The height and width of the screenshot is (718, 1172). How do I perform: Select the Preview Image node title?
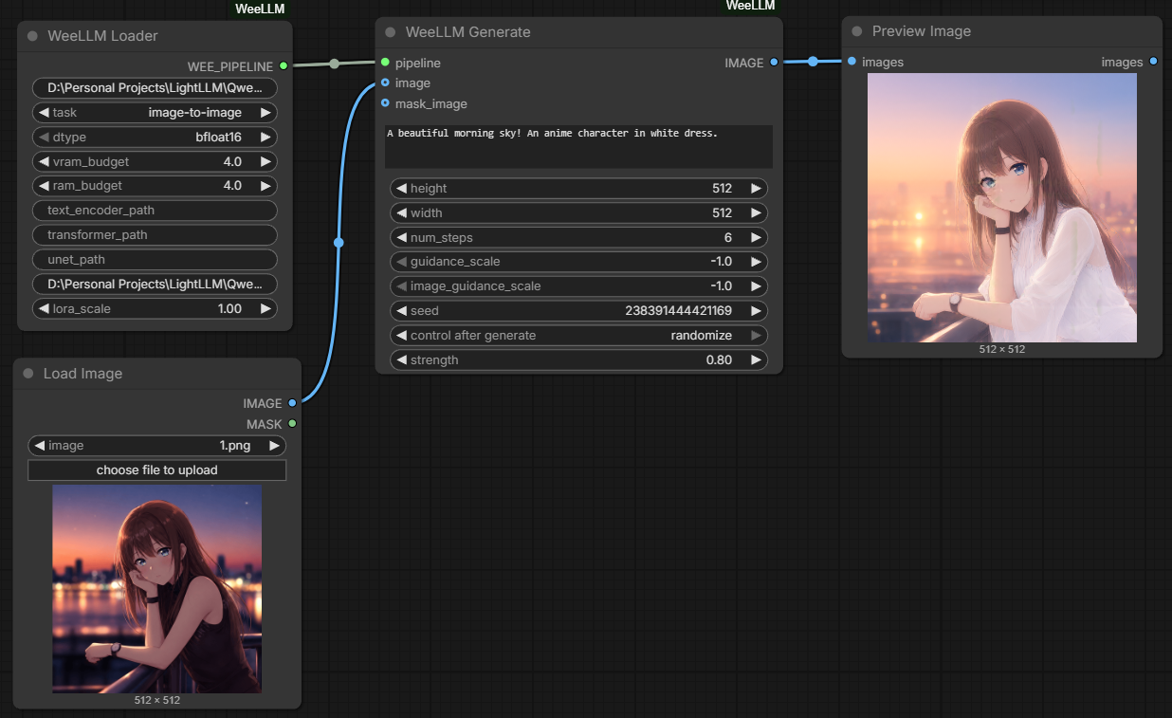coord(922,31)
